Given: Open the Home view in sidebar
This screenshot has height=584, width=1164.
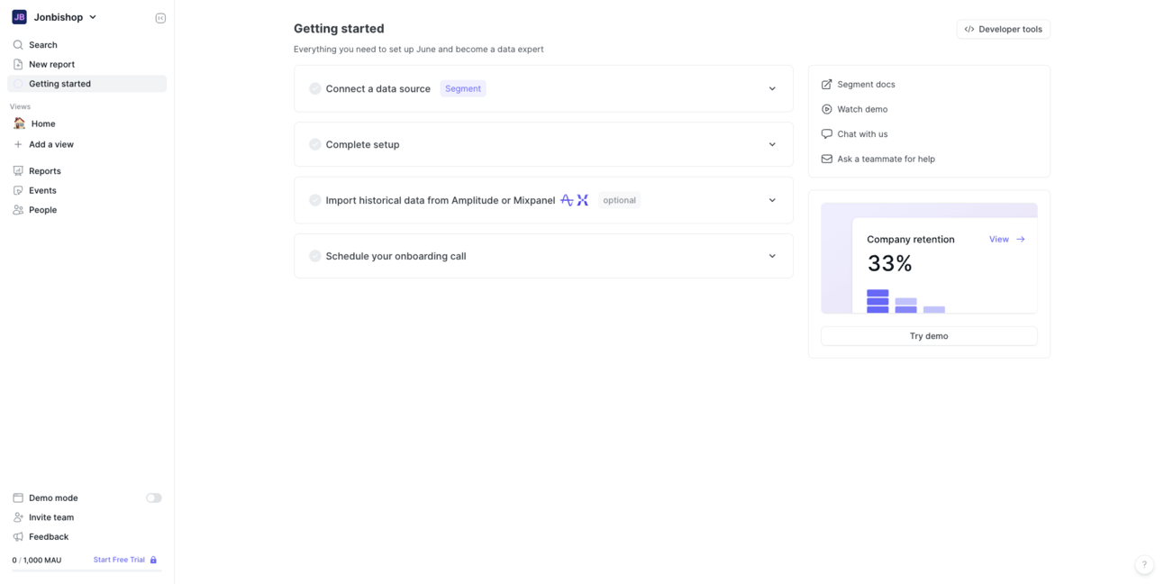Looking at the screenshot, I should (43, 124).
